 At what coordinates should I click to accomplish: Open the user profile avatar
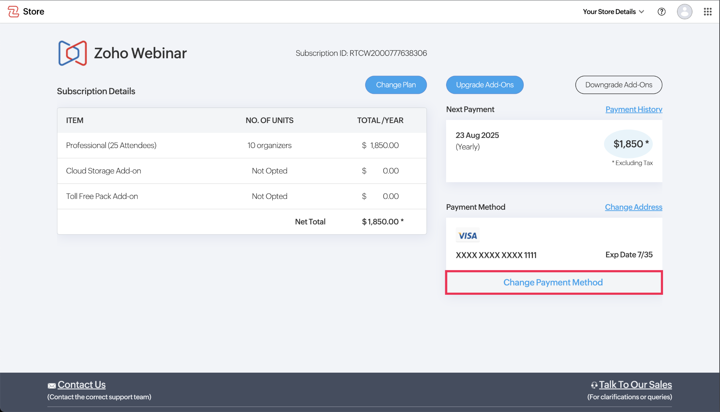point(684,12)
